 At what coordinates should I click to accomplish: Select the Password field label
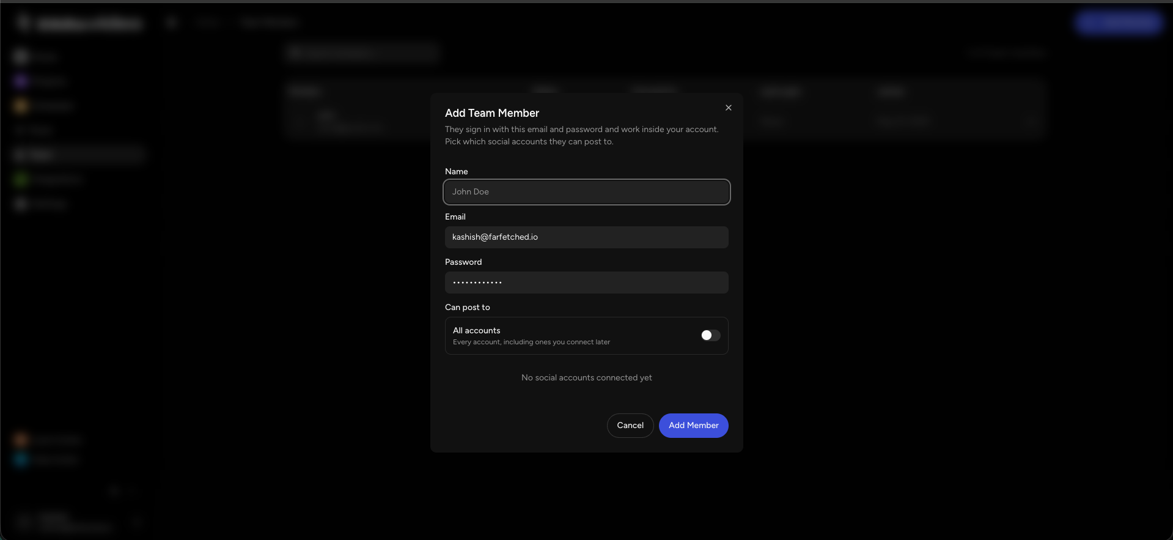pyautogui.click(x=463, y=262)
